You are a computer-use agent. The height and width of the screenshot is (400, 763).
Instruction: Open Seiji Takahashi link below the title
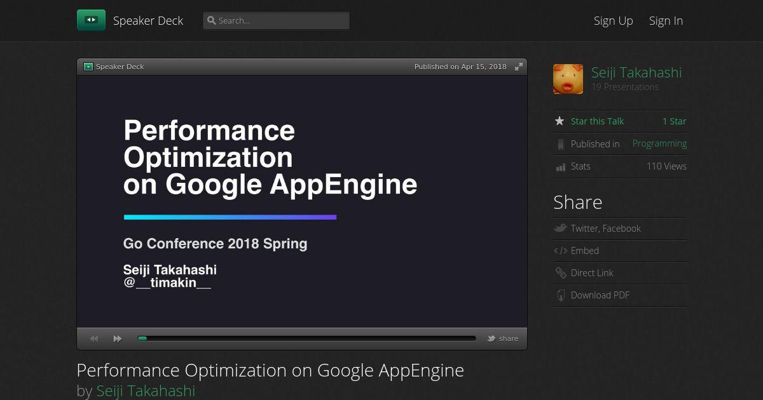pyautogui.click(x=146, y=390)
